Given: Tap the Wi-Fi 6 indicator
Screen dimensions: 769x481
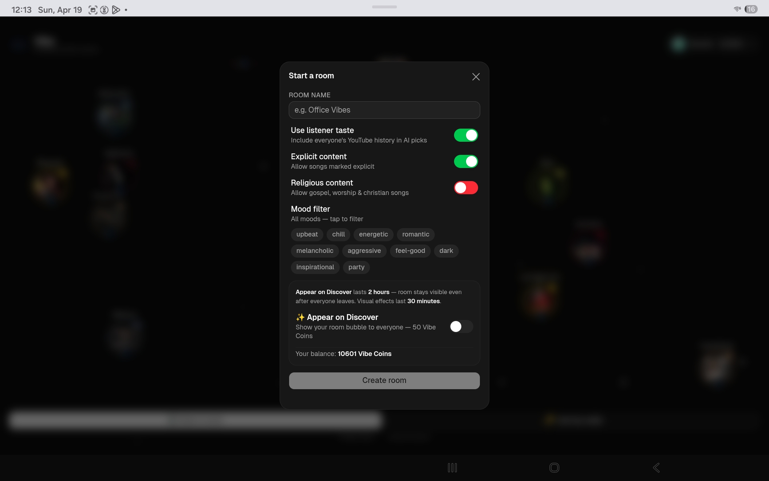Looking at the screenshot, I should (x=737, y=9).
